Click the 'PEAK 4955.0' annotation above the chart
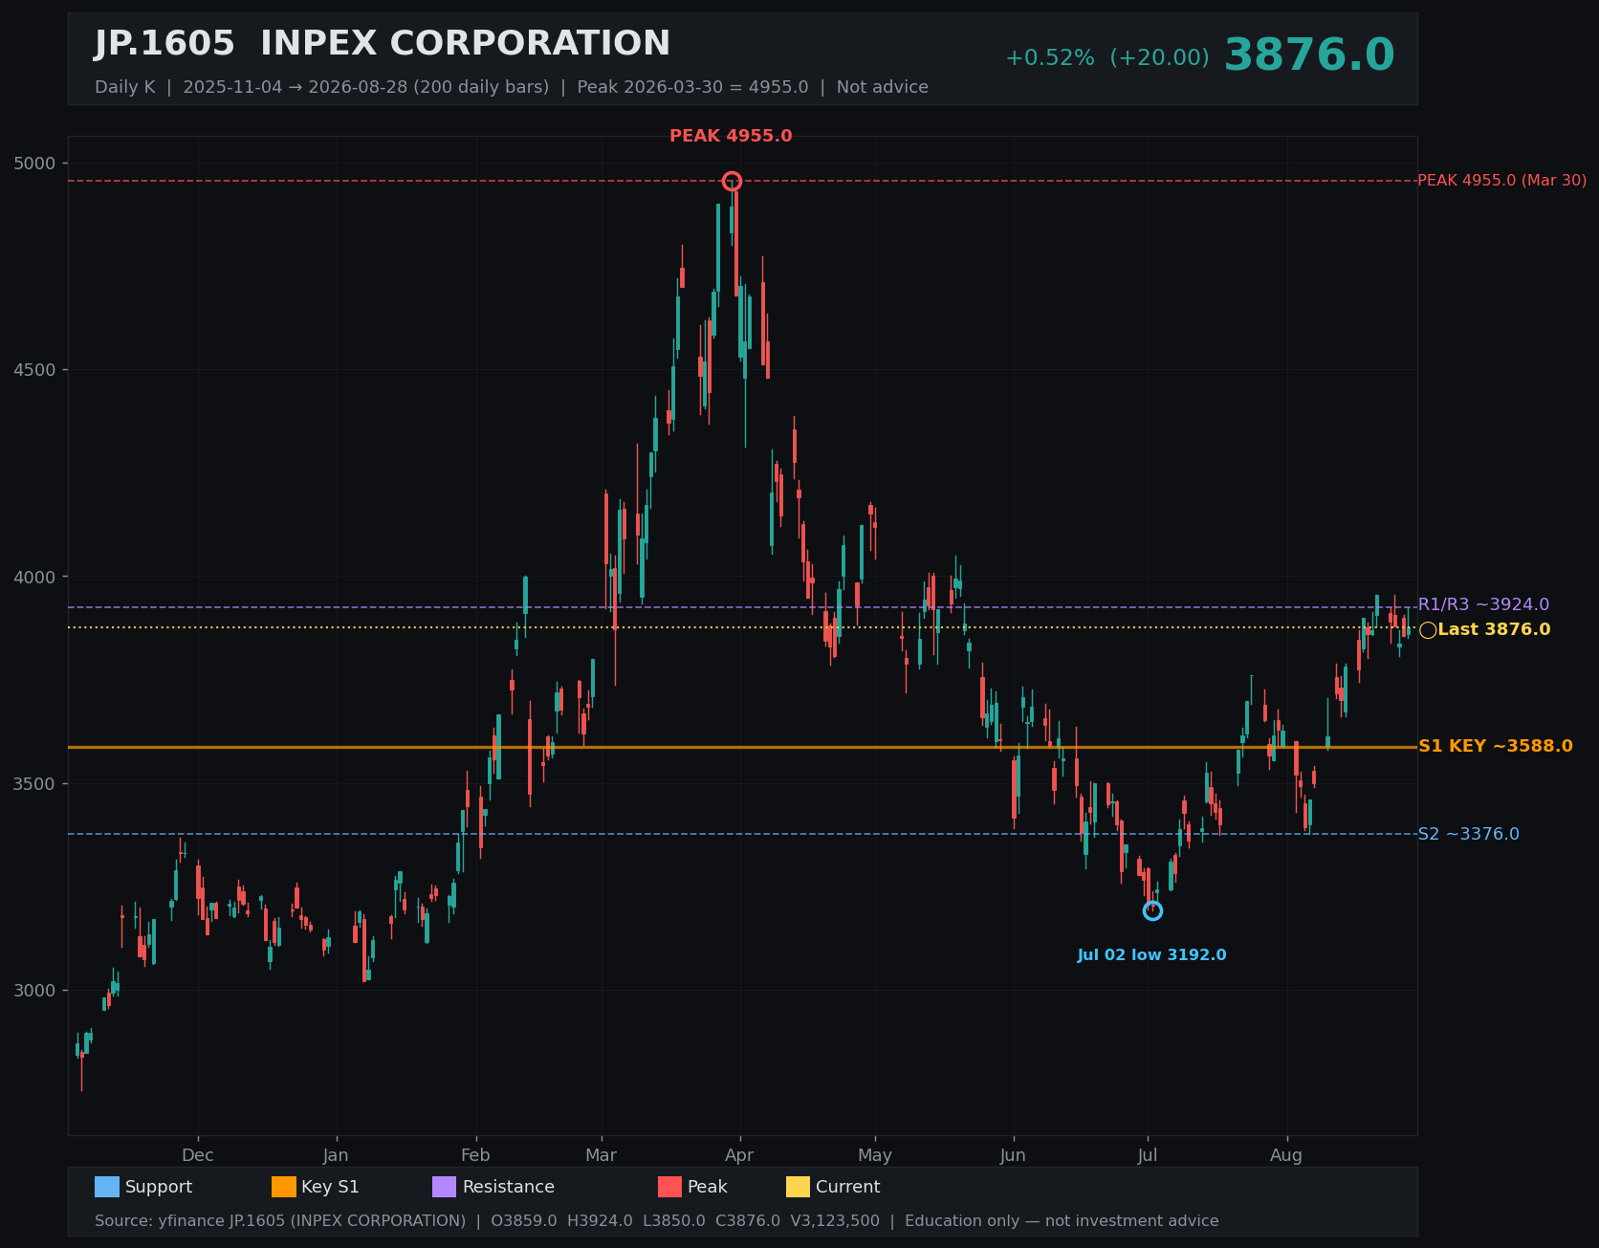 coord(731,136)
